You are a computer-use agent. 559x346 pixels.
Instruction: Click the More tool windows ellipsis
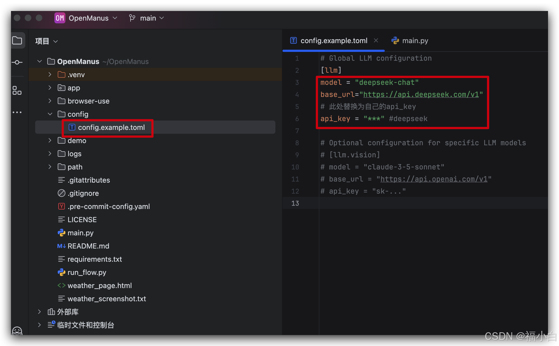pyautogui.click(x=17, y=112)
